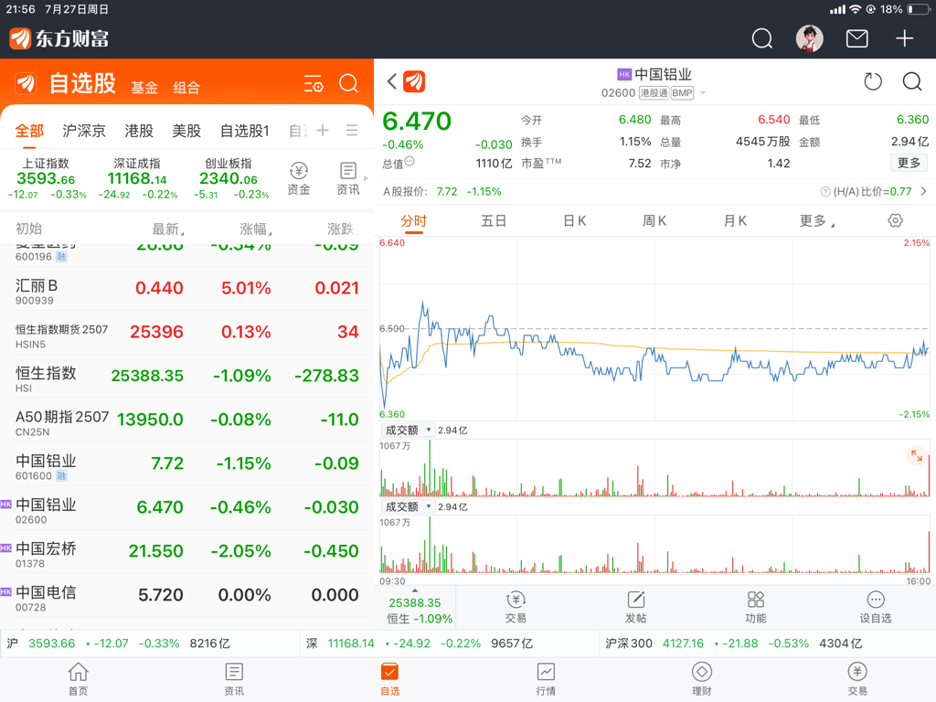Search stocks from detail panel

coord(912,81)
